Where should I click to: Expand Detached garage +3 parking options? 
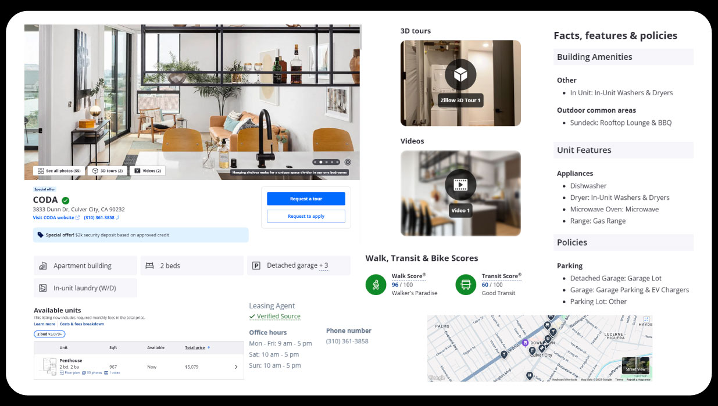coord(323,265)
